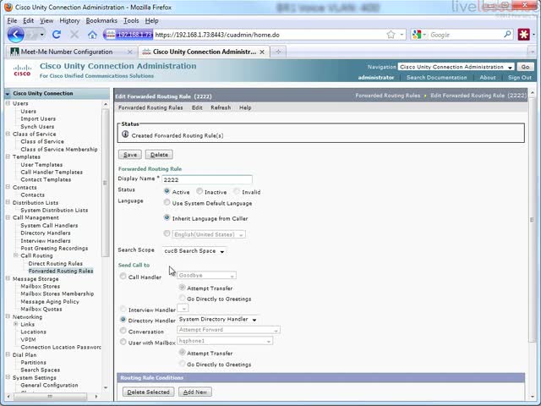Click the info icon in Status box
This screenshot has height=406, width=541.
point(125,134)
